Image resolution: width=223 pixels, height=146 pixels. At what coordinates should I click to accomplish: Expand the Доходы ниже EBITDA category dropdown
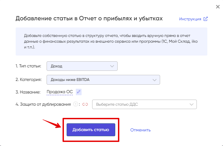pos(103,80)
